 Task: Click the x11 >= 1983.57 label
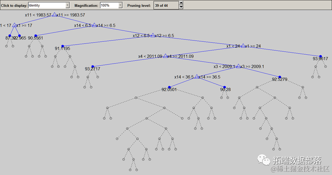tap(71, 15)
